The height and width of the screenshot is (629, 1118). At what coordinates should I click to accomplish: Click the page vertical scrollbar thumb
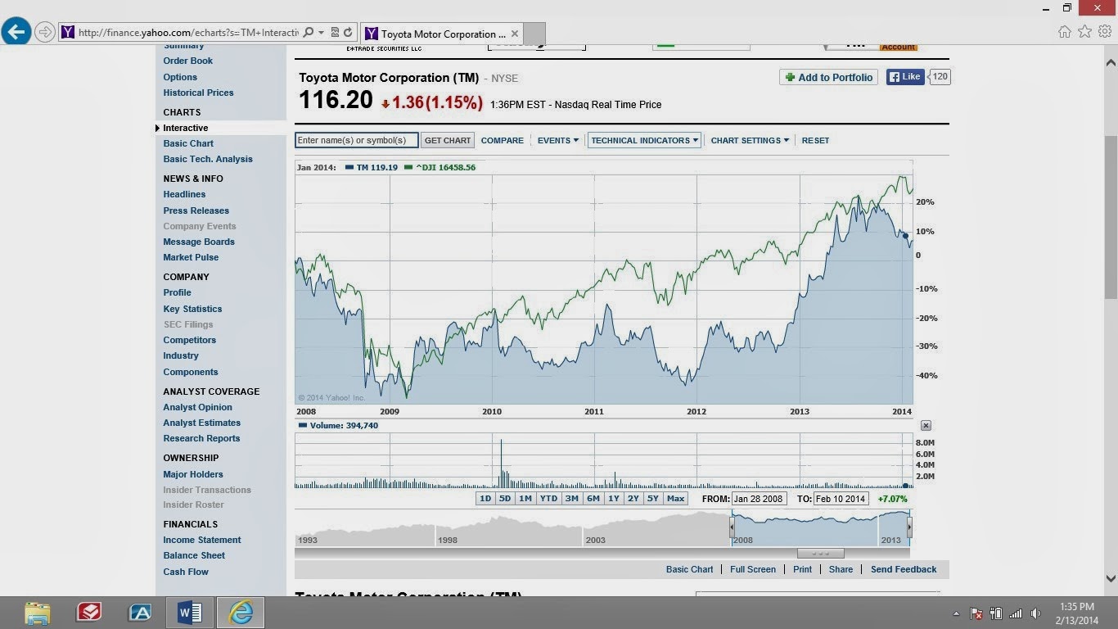1111,215
